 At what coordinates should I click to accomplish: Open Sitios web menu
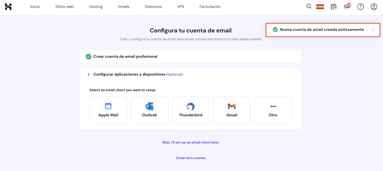pyautogui.click(x=64, y=7)
